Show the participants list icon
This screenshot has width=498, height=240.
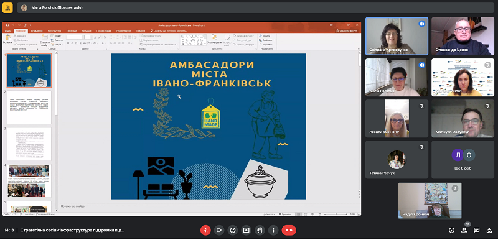click(x=464, y=230)
